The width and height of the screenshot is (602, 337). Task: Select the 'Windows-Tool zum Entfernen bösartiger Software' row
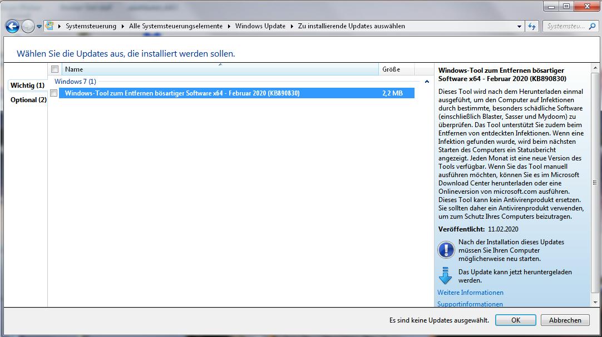(x=236, y=93)
